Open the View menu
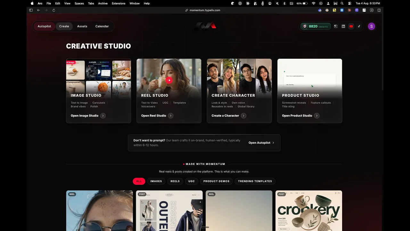The width and height of the screenshot is (410, 231). (67, 3)
